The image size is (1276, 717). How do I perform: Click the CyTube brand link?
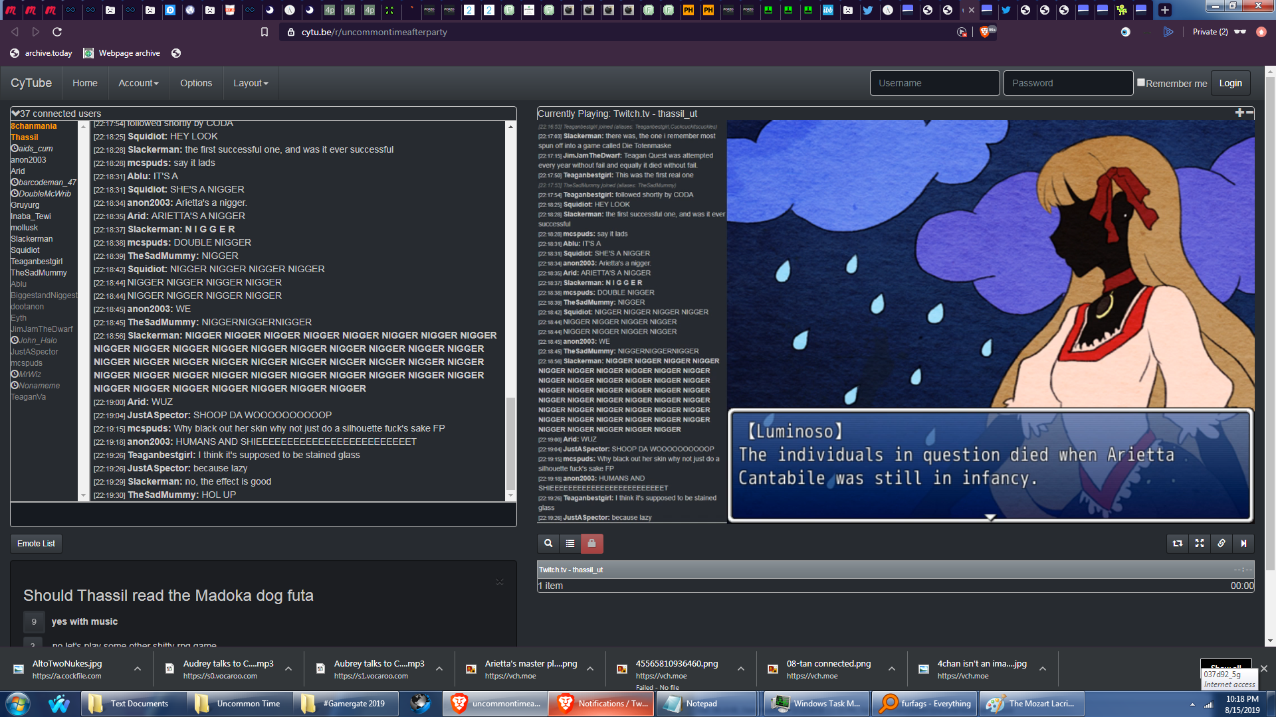[31, 83]
